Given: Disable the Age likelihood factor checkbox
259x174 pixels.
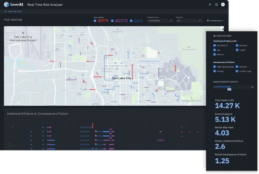Looking at the screenshot, I should tap(215, 50).
